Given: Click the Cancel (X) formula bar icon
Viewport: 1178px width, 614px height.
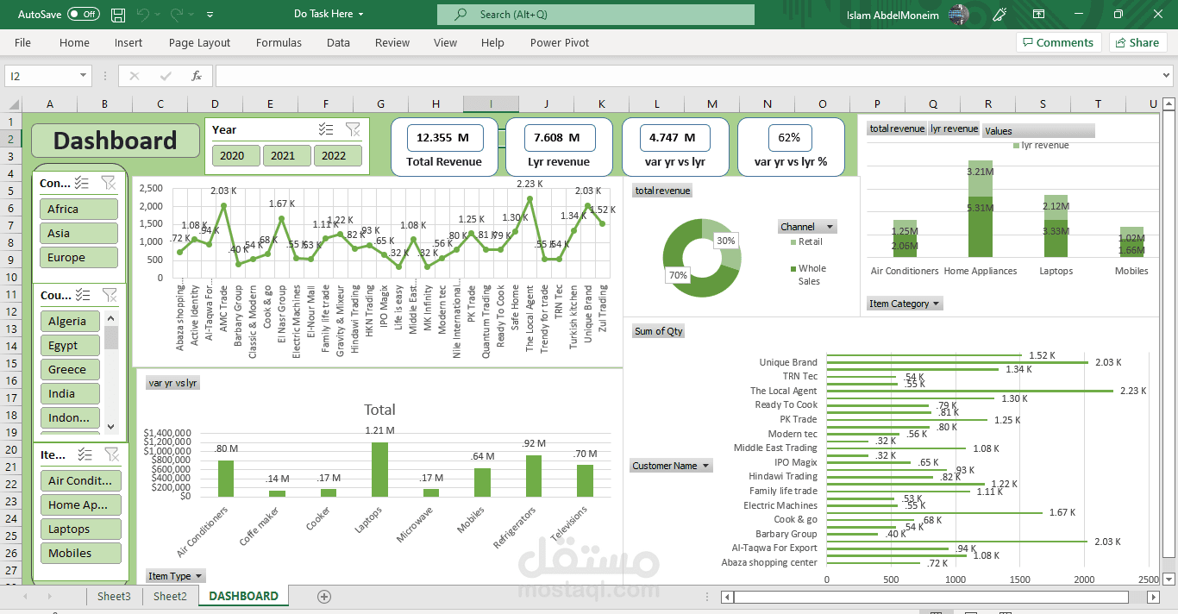Looking at the screenshot, I should pyautogui.click(x=134, y=76).
